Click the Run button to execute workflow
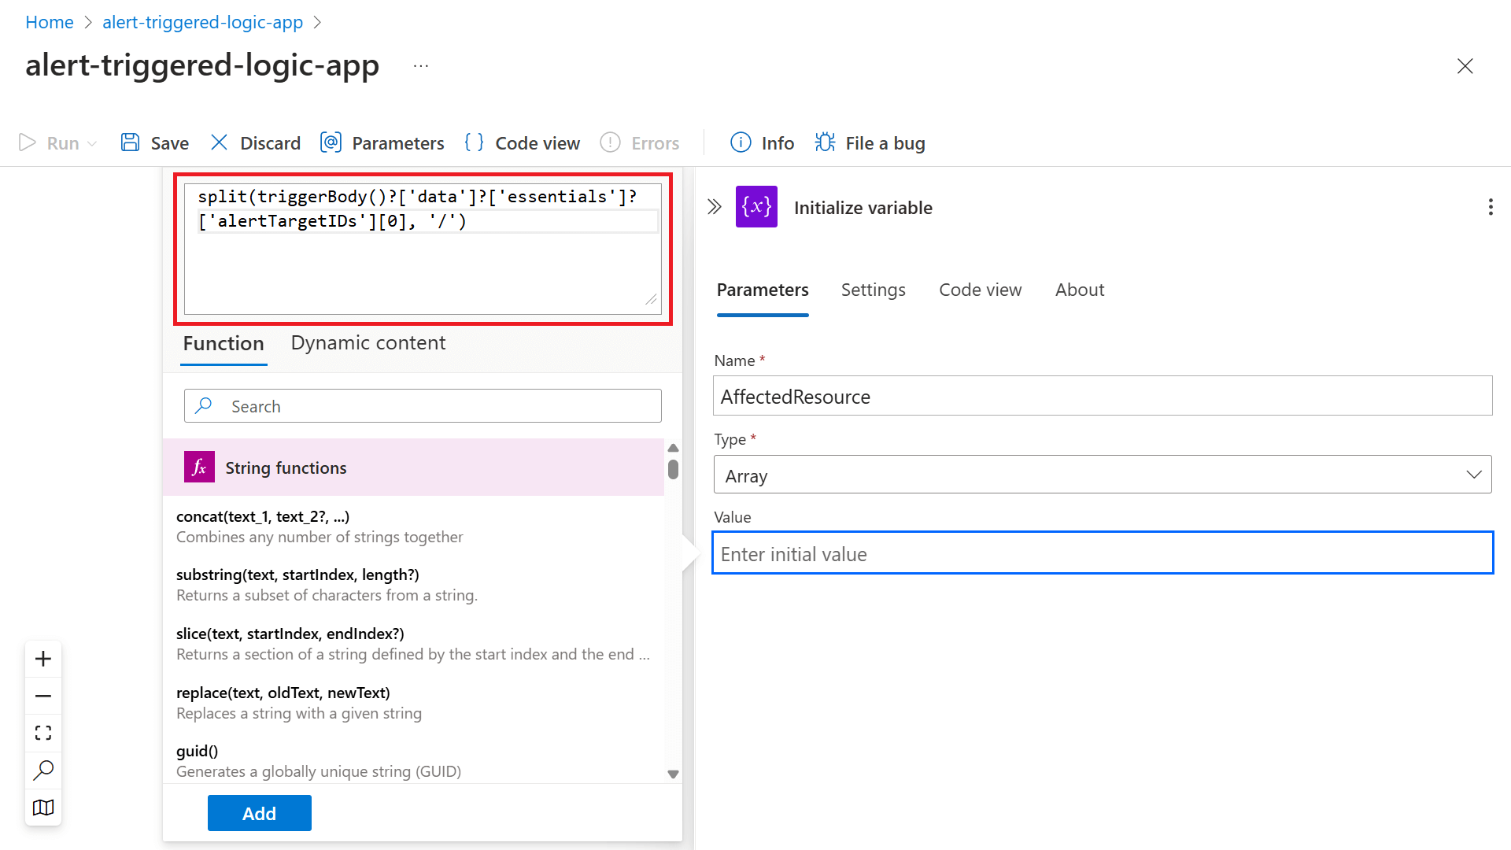 [x=57, y=142]
